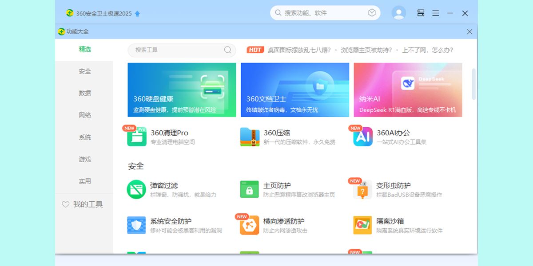Click the vertical scrollbar on tool list
Viewport: 533px width, 266px height.
point(473,84)
